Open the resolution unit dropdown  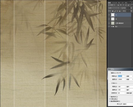[x=129, y=93]
